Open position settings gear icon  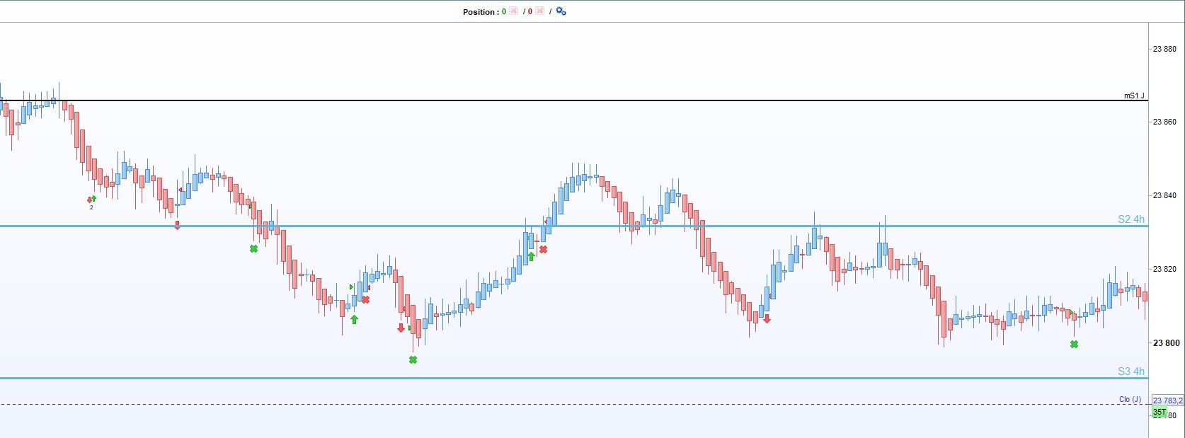click(561, 11)
